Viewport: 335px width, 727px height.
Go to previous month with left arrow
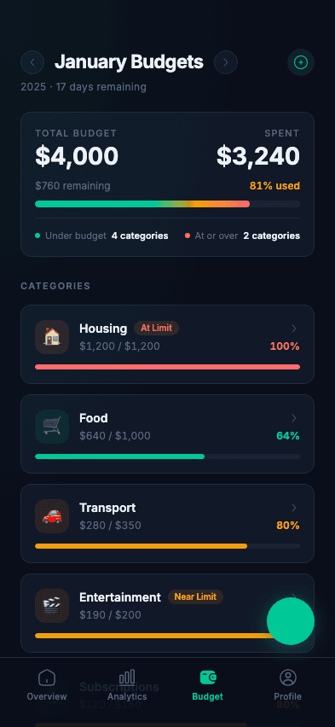[x=32, y=62]
